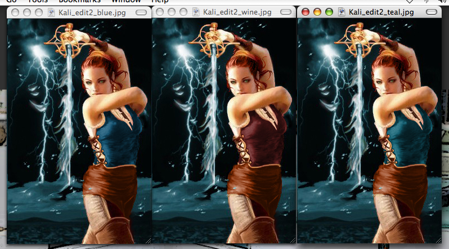The width and height of the screenshot is (449, 249).
Task: Close the Kali_edit2_teal.jpg window with the red button
Action: [x=306, y=12]
